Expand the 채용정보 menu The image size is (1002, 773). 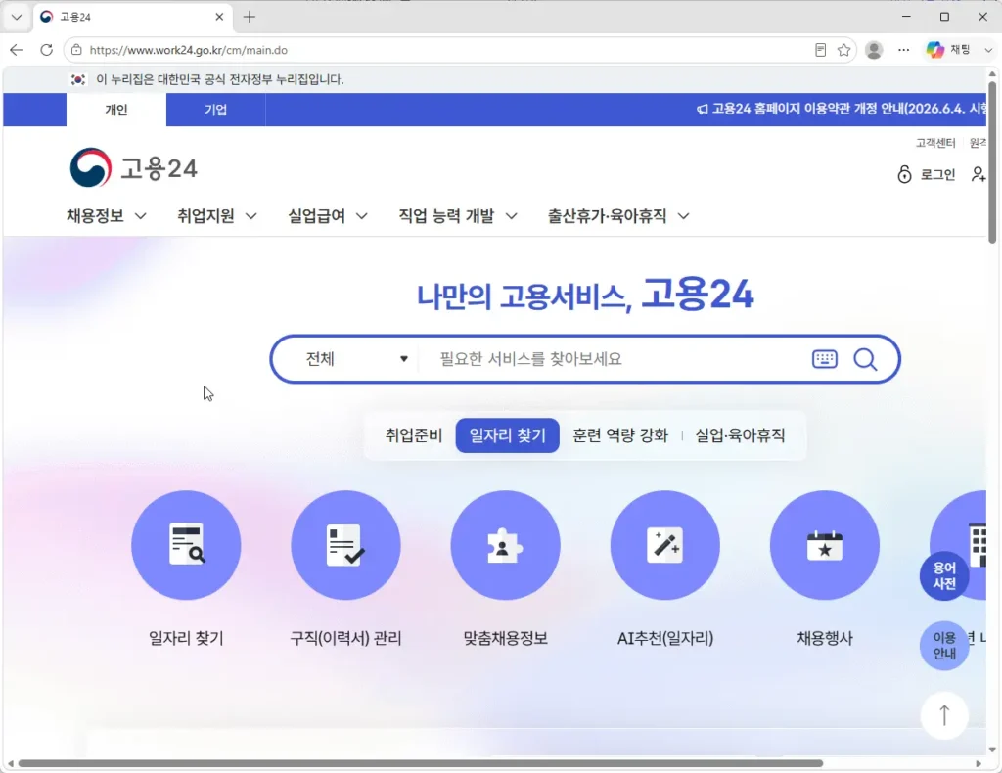click(106, 216)
